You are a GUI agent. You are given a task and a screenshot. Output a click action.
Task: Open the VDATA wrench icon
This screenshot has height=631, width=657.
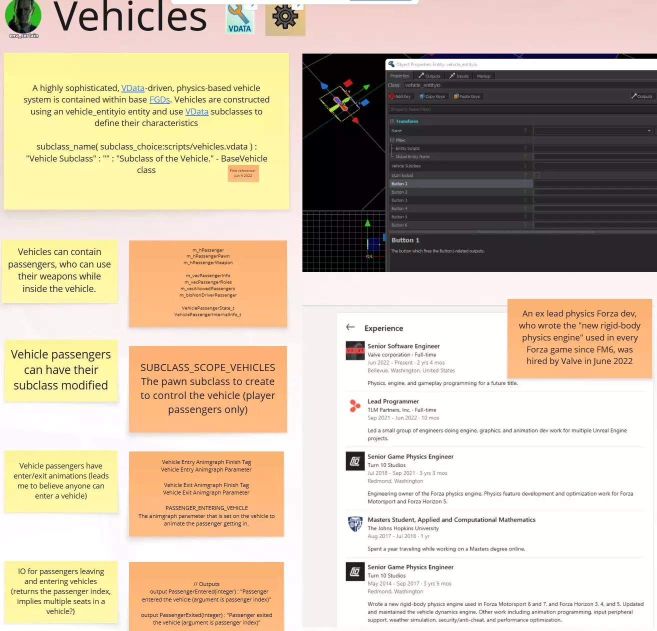tap(239, 19)
